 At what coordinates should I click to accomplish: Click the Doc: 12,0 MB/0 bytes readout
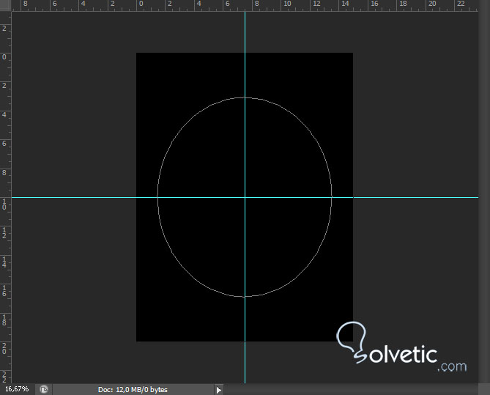[x=133, y=390]
